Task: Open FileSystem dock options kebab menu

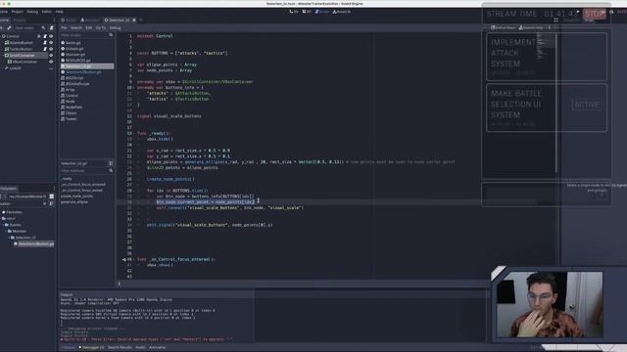Action: 54,189
